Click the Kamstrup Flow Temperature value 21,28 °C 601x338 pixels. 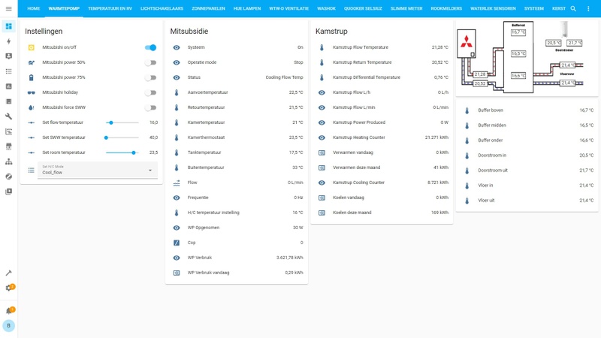click(439, 47)
